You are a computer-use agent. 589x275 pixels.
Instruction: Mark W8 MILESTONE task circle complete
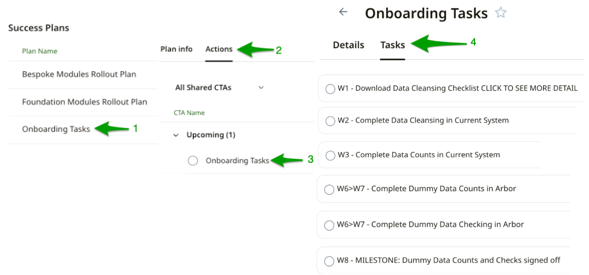329,261
